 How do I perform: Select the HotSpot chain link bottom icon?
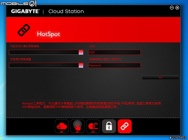tap(125, 126)
